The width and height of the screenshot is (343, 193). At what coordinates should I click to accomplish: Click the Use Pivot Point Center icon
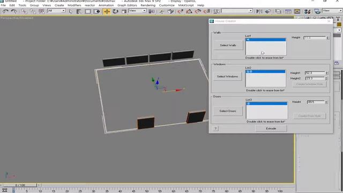pyautogui.click(x=151, y=11)
